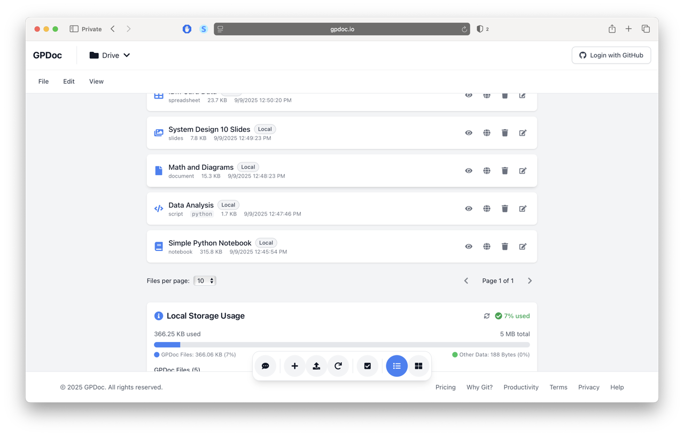The width and height of the screenshot is (684, 436).
Task: Preview Simple Python Notebook with eye icon
Action: [x=469, y=247]
